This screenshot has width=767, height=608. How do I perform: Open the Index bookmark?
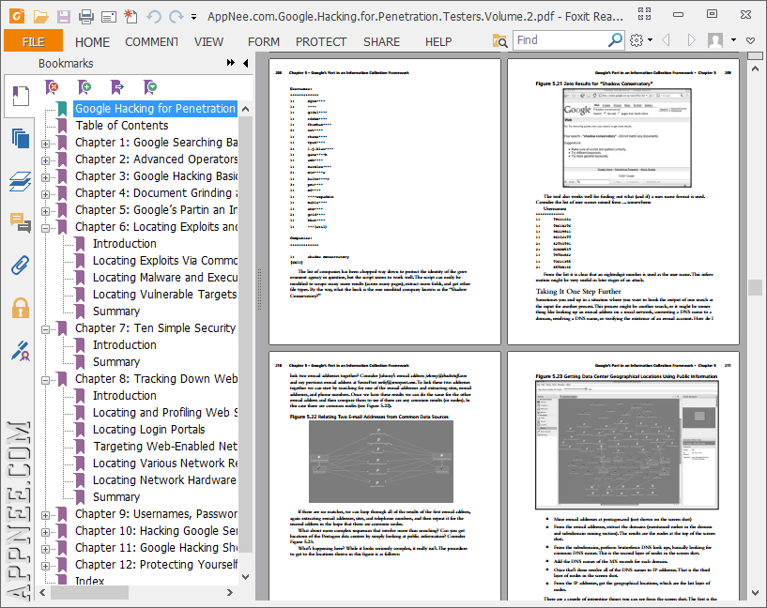pos(89,581)
